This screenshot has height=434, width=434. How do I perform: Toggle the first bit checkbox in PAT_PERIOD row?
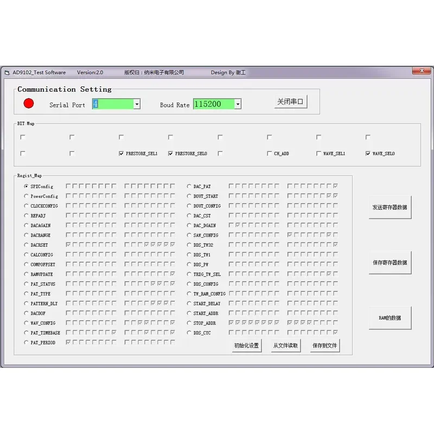point(68,342)
